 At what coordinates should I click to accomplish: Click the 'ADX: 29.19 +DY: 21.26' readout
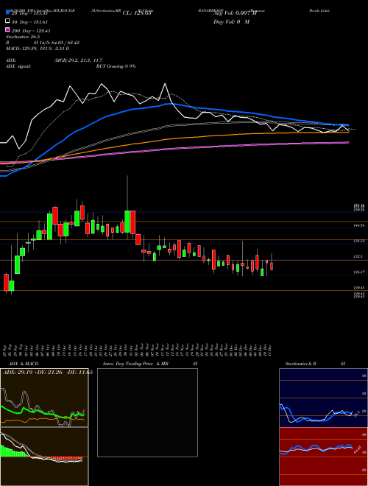[33, 372]
